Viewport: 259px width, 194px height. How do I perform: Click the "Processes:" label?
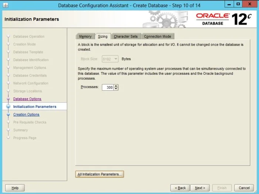[x=90, y=87]
